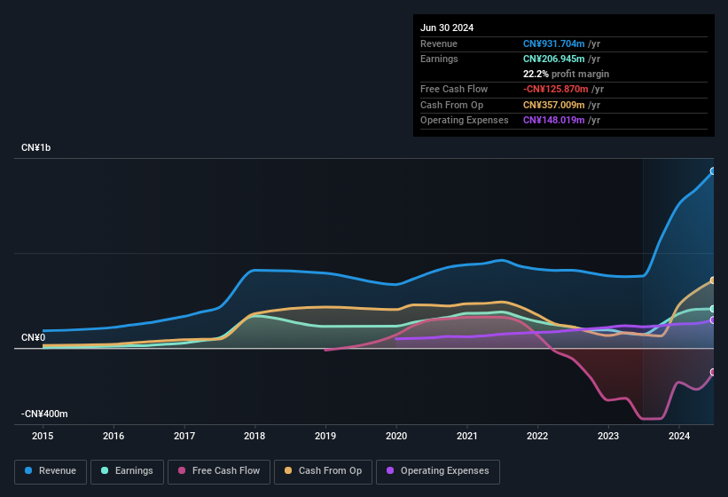The width and height of the screenshot is (728, 497).
Task: Click the CN¥357.009m cash from op value
Action: (x=554, y=105)
